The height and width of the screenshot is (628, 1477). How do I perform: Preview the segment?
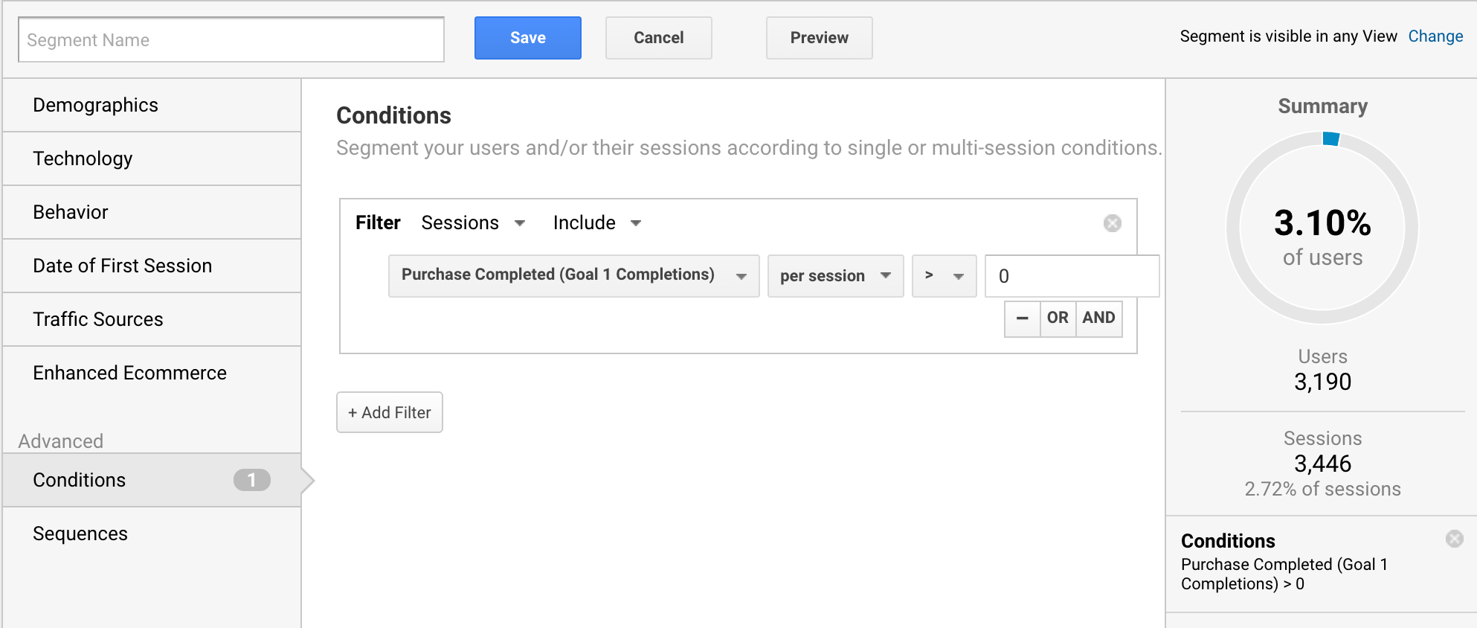[x=819, y=38]
